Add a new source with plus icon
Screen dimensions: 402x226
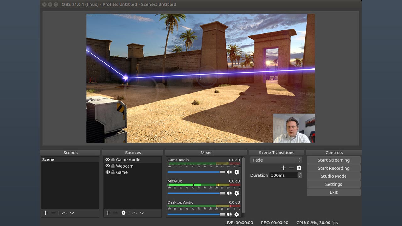pos(108,213)
